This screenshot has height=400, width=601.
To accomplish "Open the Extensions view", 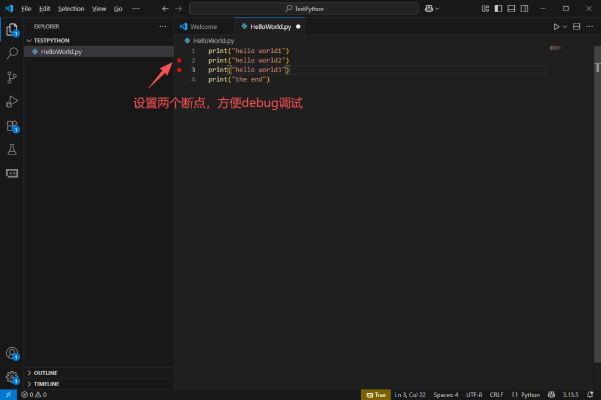I will click(12, 126).
